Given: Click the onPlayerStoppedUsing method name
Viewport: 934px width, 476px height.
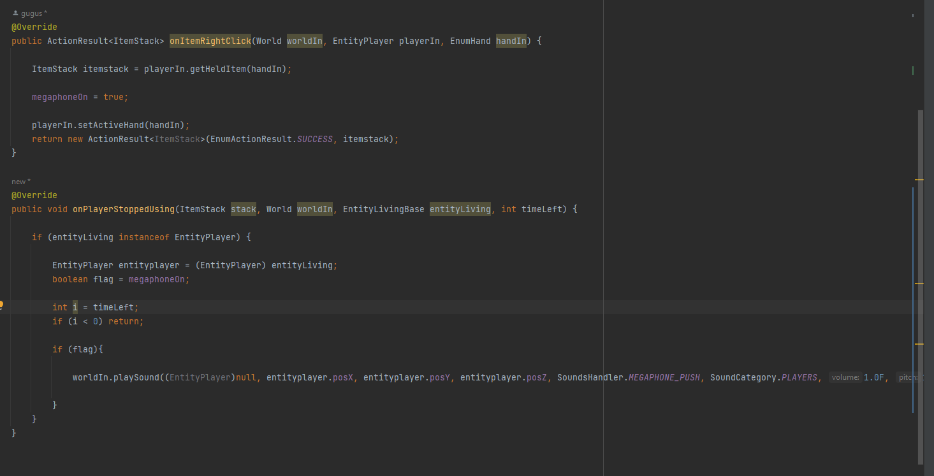Looking at the screenshot, I should [123, 209].
